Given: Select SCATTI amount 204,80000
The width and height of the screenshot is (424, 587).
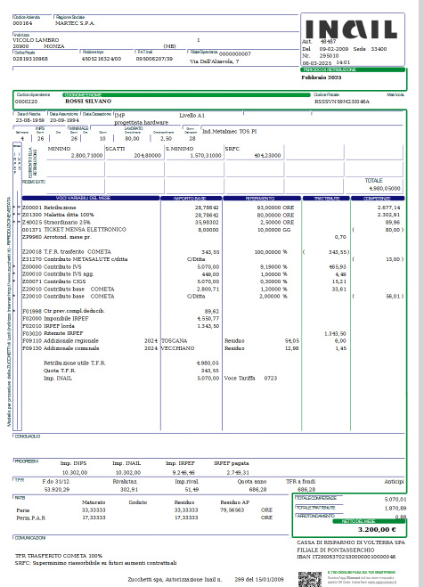Looking at the screenshot, I should coord(148,155).
